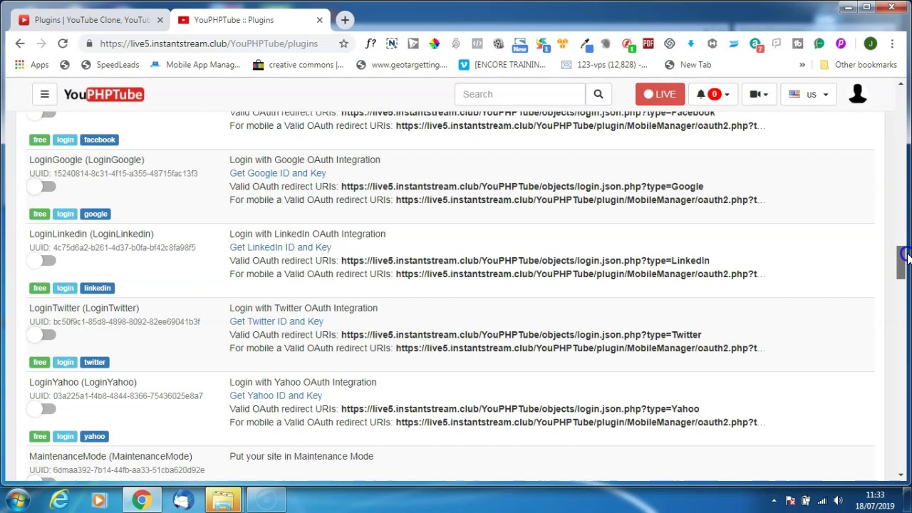
Task: Click the red LIVE button
Action: tap(660, 94)
